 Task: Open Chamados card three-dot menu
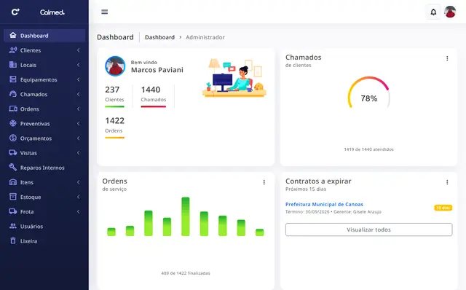[x=447, y=58]
